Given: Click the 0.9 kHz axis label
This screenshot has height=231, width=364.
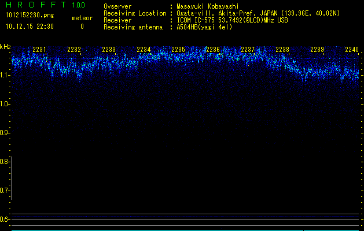Looking at the screenshot, I should (x=5, y=133).
